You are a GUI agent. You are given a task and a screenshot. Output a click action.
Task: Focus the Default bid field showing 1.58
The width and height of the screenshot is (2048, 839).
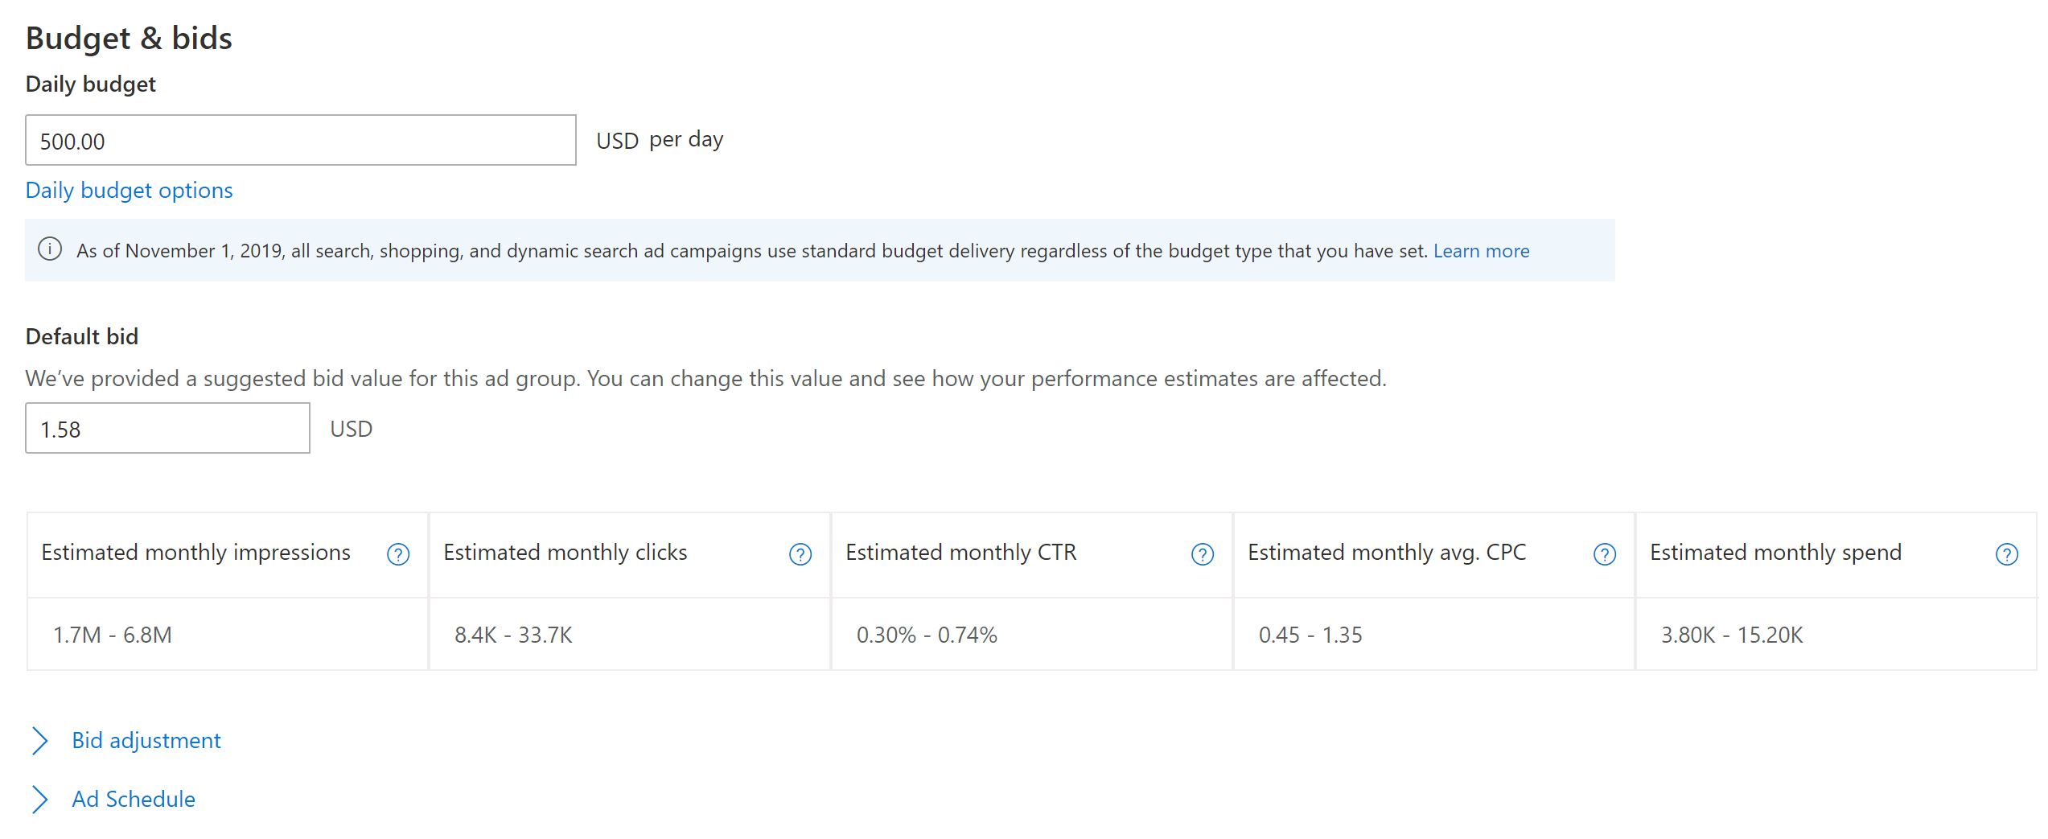[167, 429]
